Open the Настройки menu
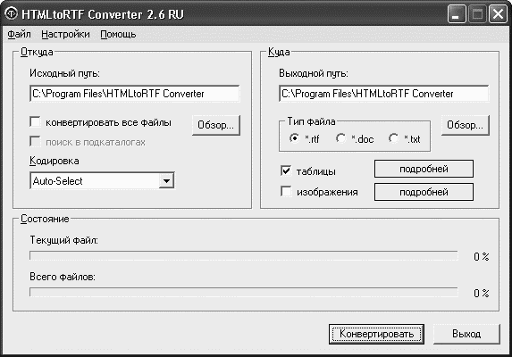 [65, 34]
